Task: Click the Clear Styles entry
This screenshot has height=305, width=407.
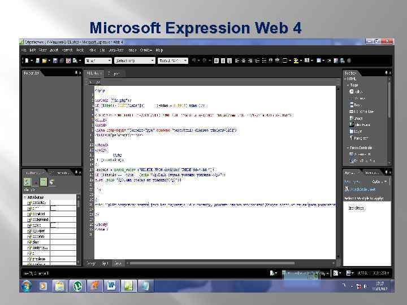Action: tap(356, 208)
